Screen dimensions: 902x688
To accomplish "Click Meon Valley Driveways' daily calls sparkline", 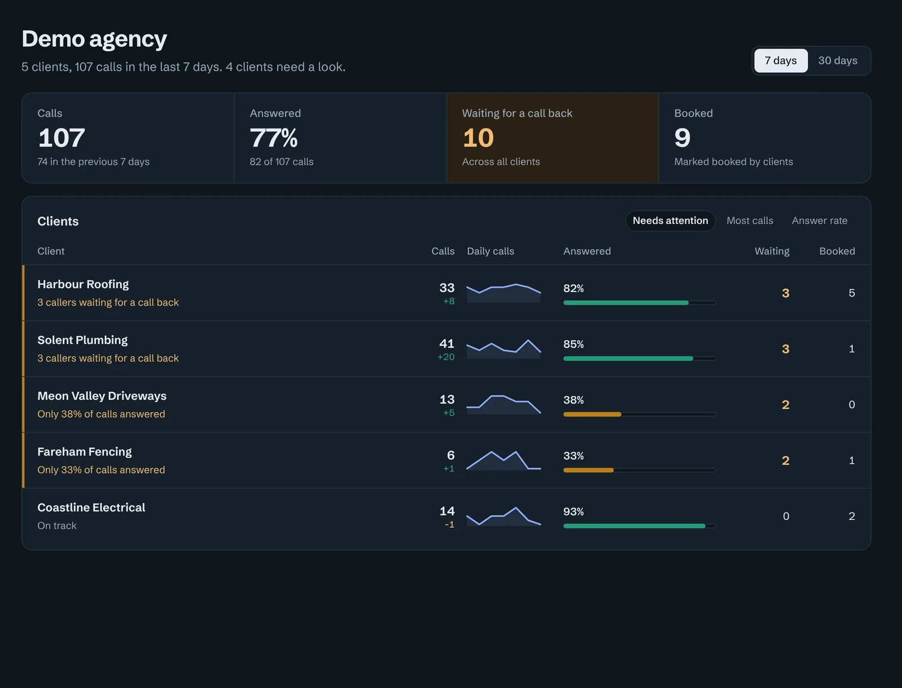I will coord(504,404).
